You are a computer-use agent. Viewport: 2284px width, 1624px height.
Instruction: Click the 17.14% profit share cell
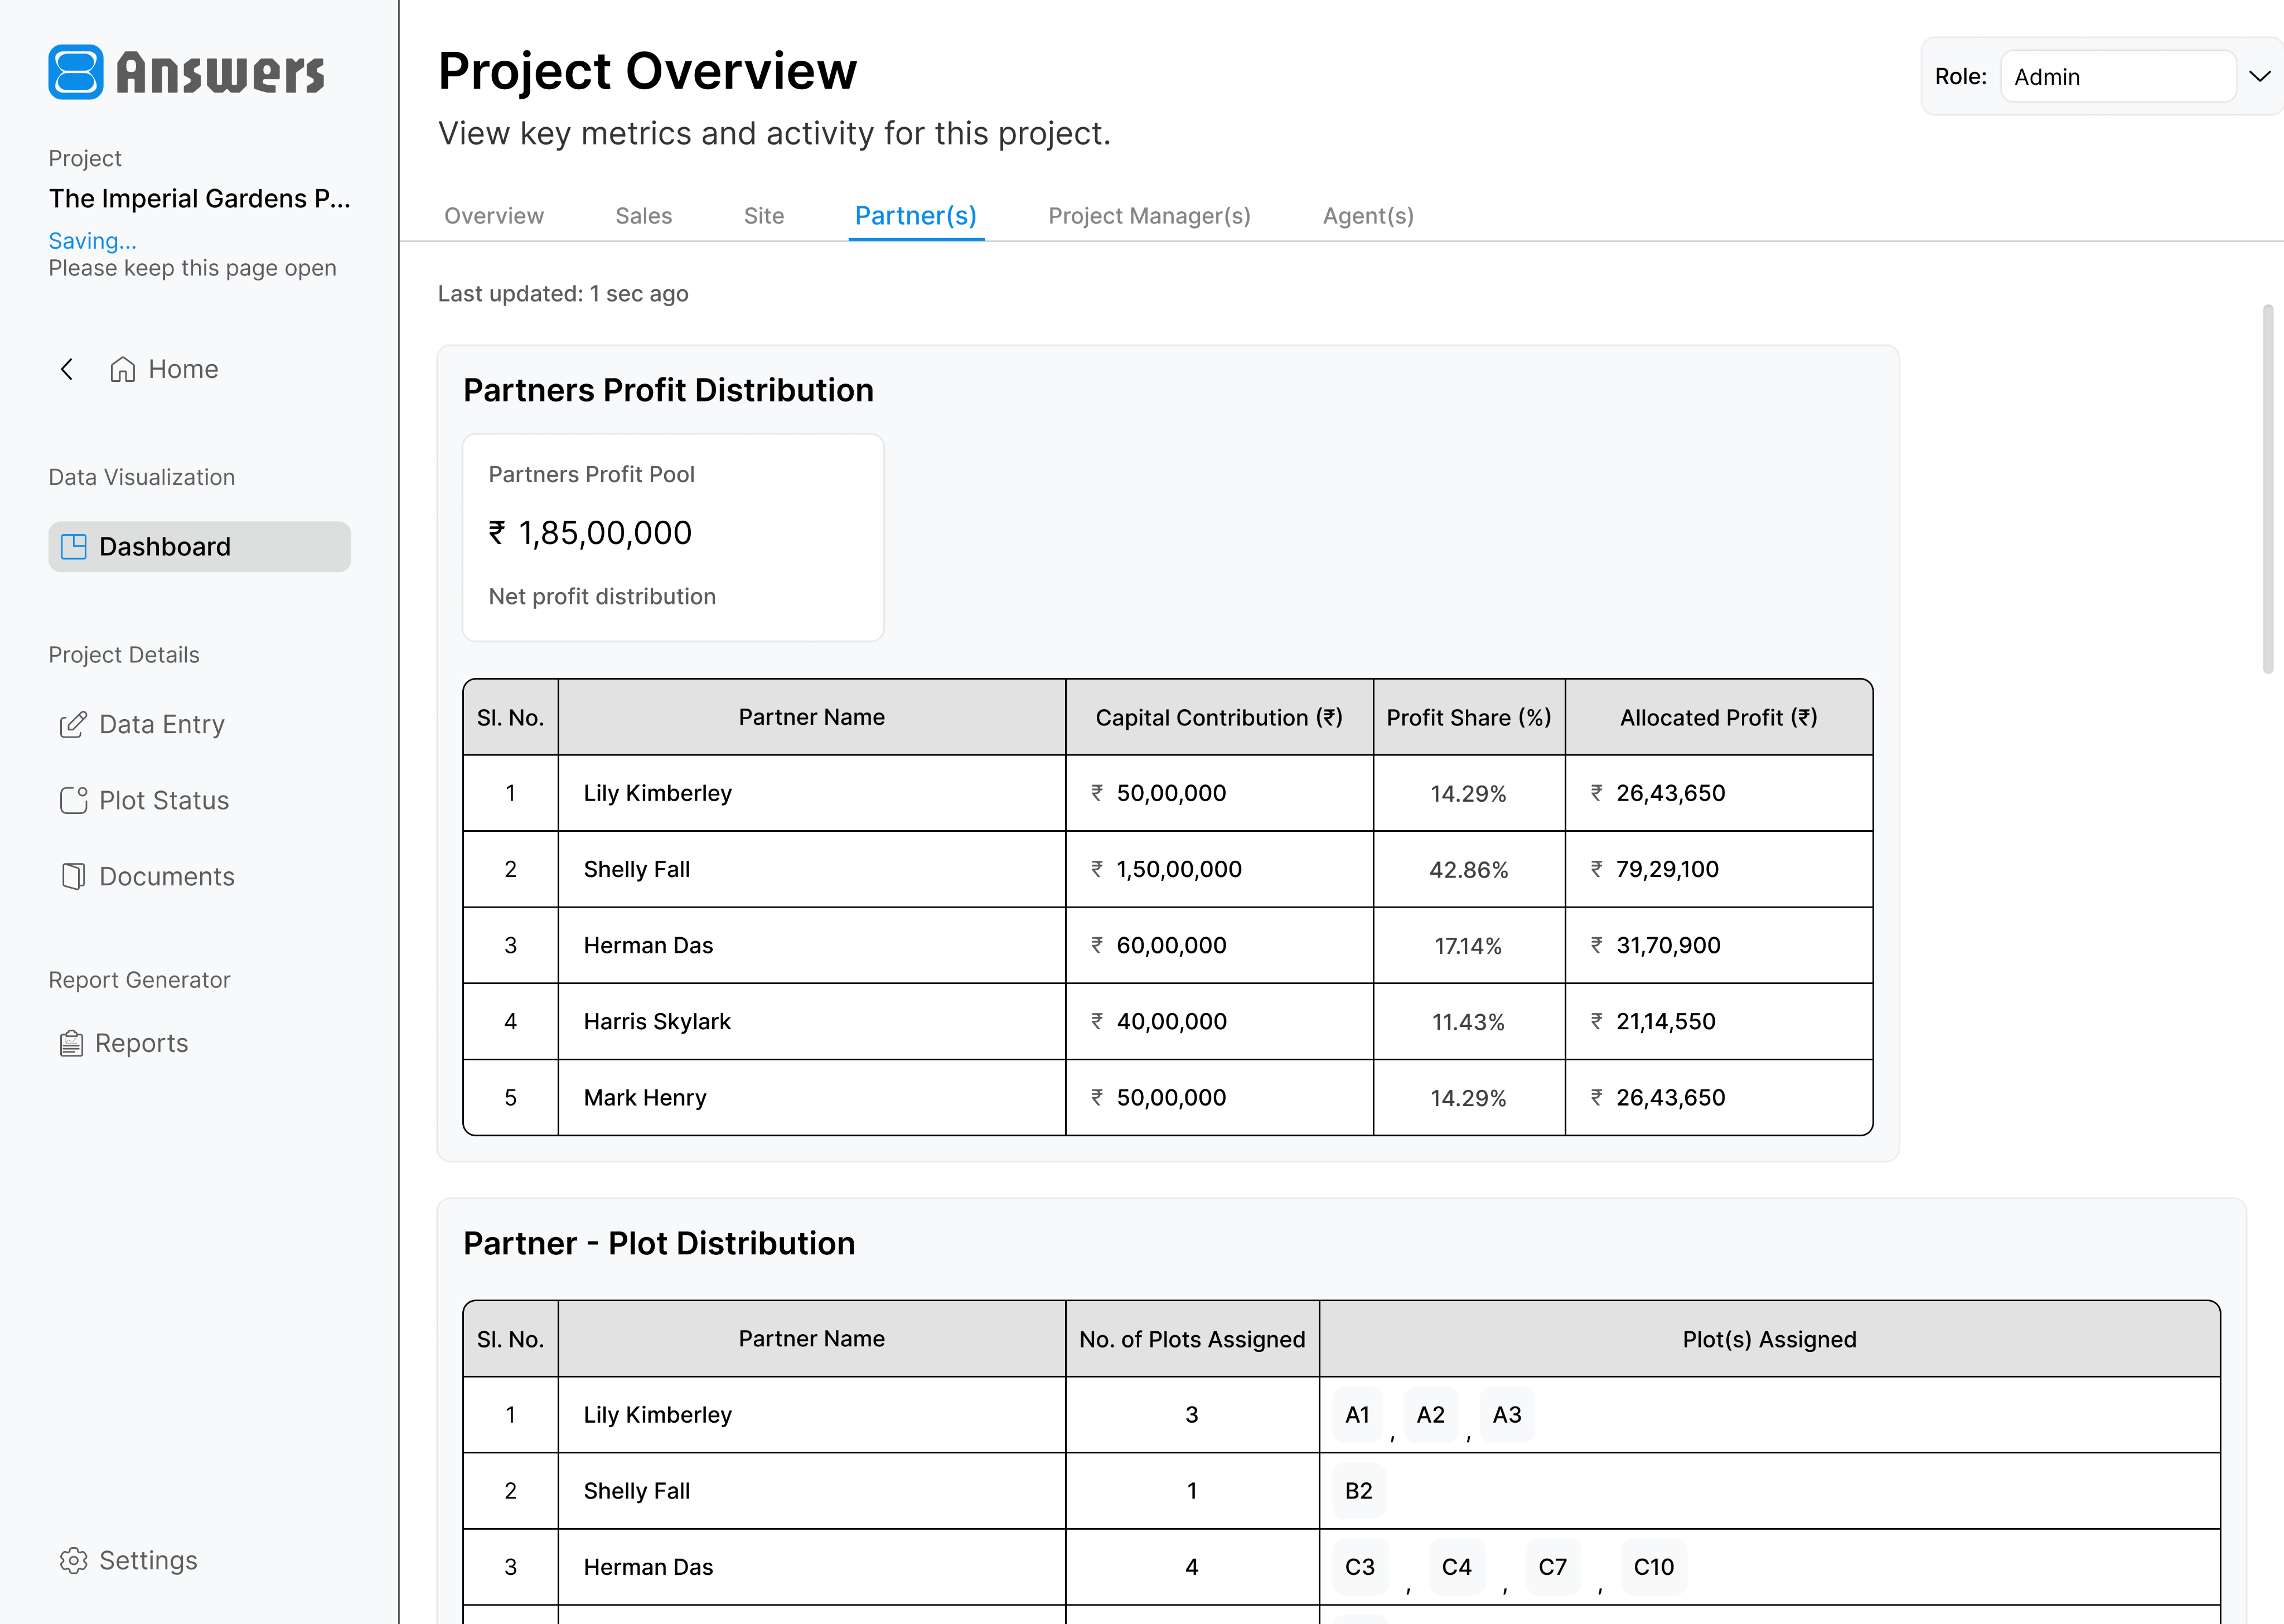(x=1468, y=945)
